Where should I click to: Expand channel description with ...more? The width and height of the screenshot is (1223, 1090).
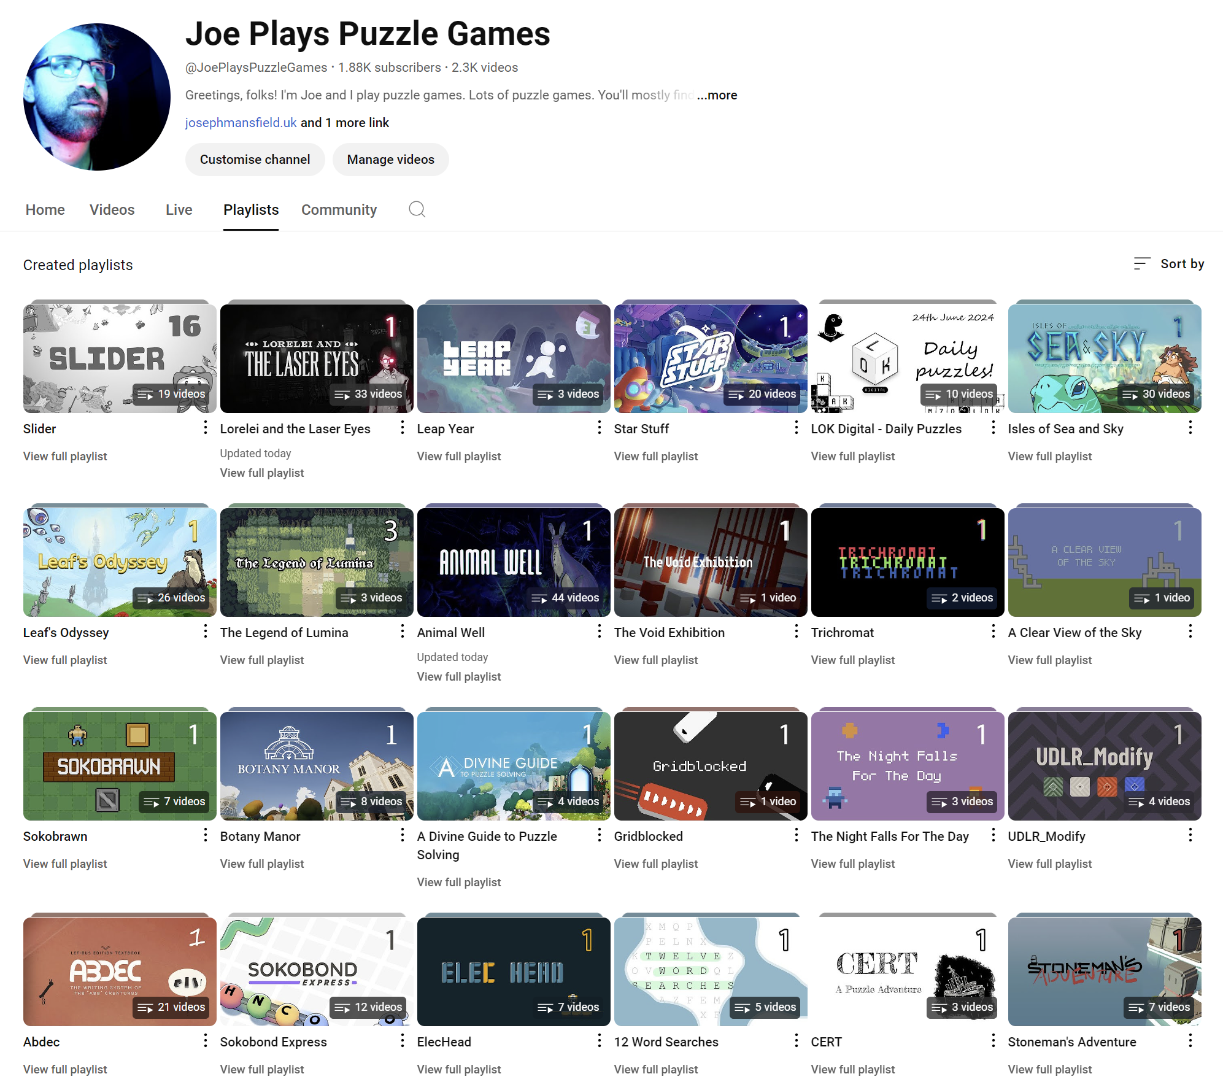pos(717,95)
